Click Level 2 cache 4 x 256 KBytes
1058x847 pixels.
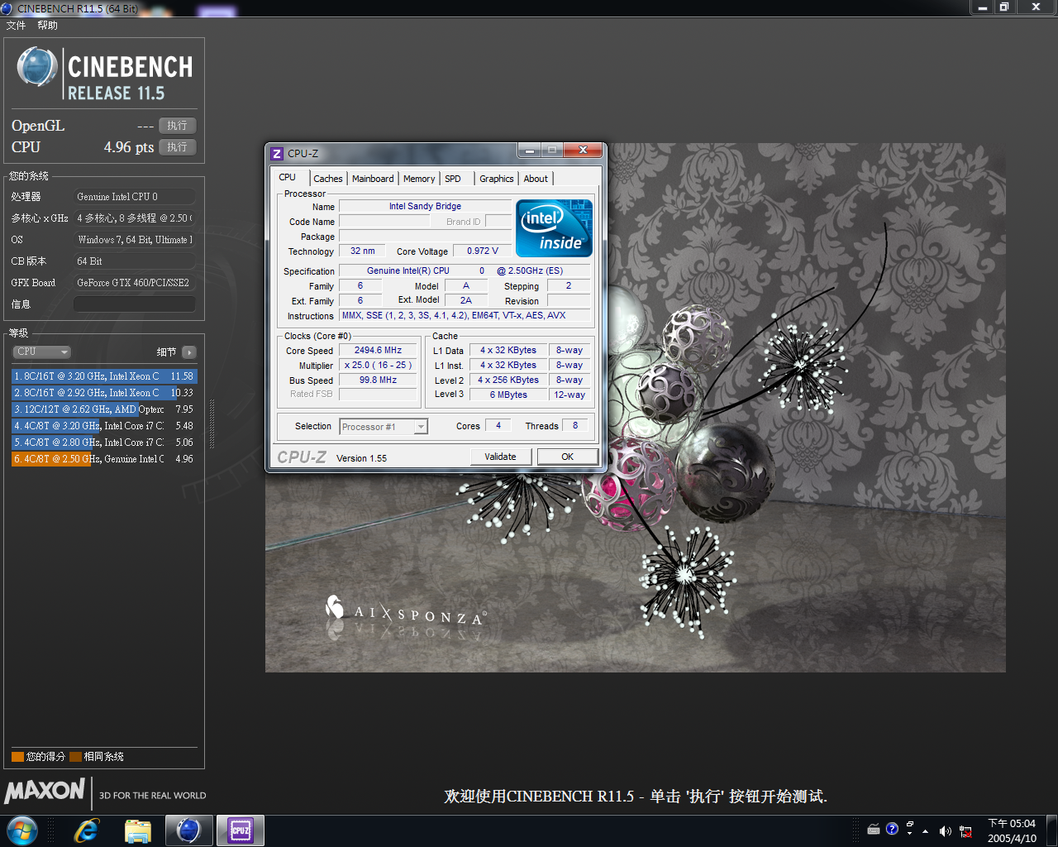508,380
